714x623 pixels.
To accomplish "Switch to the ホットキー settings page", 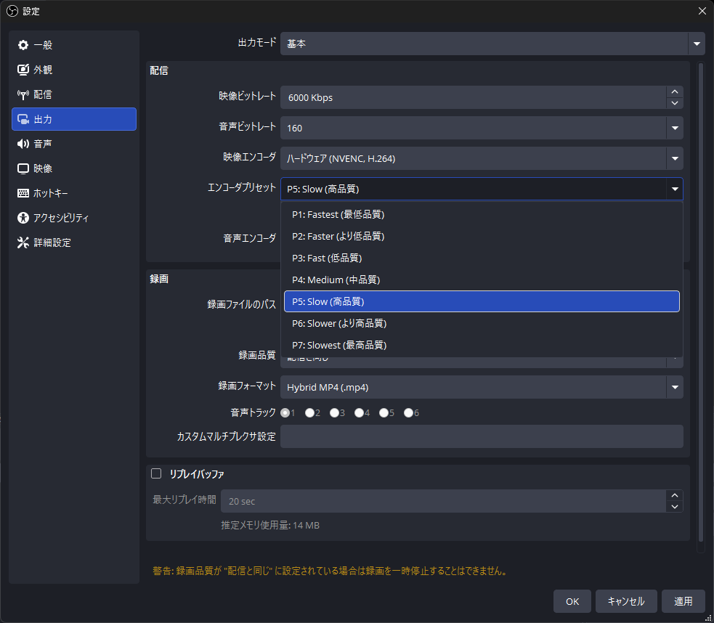I will pos(74,193).
